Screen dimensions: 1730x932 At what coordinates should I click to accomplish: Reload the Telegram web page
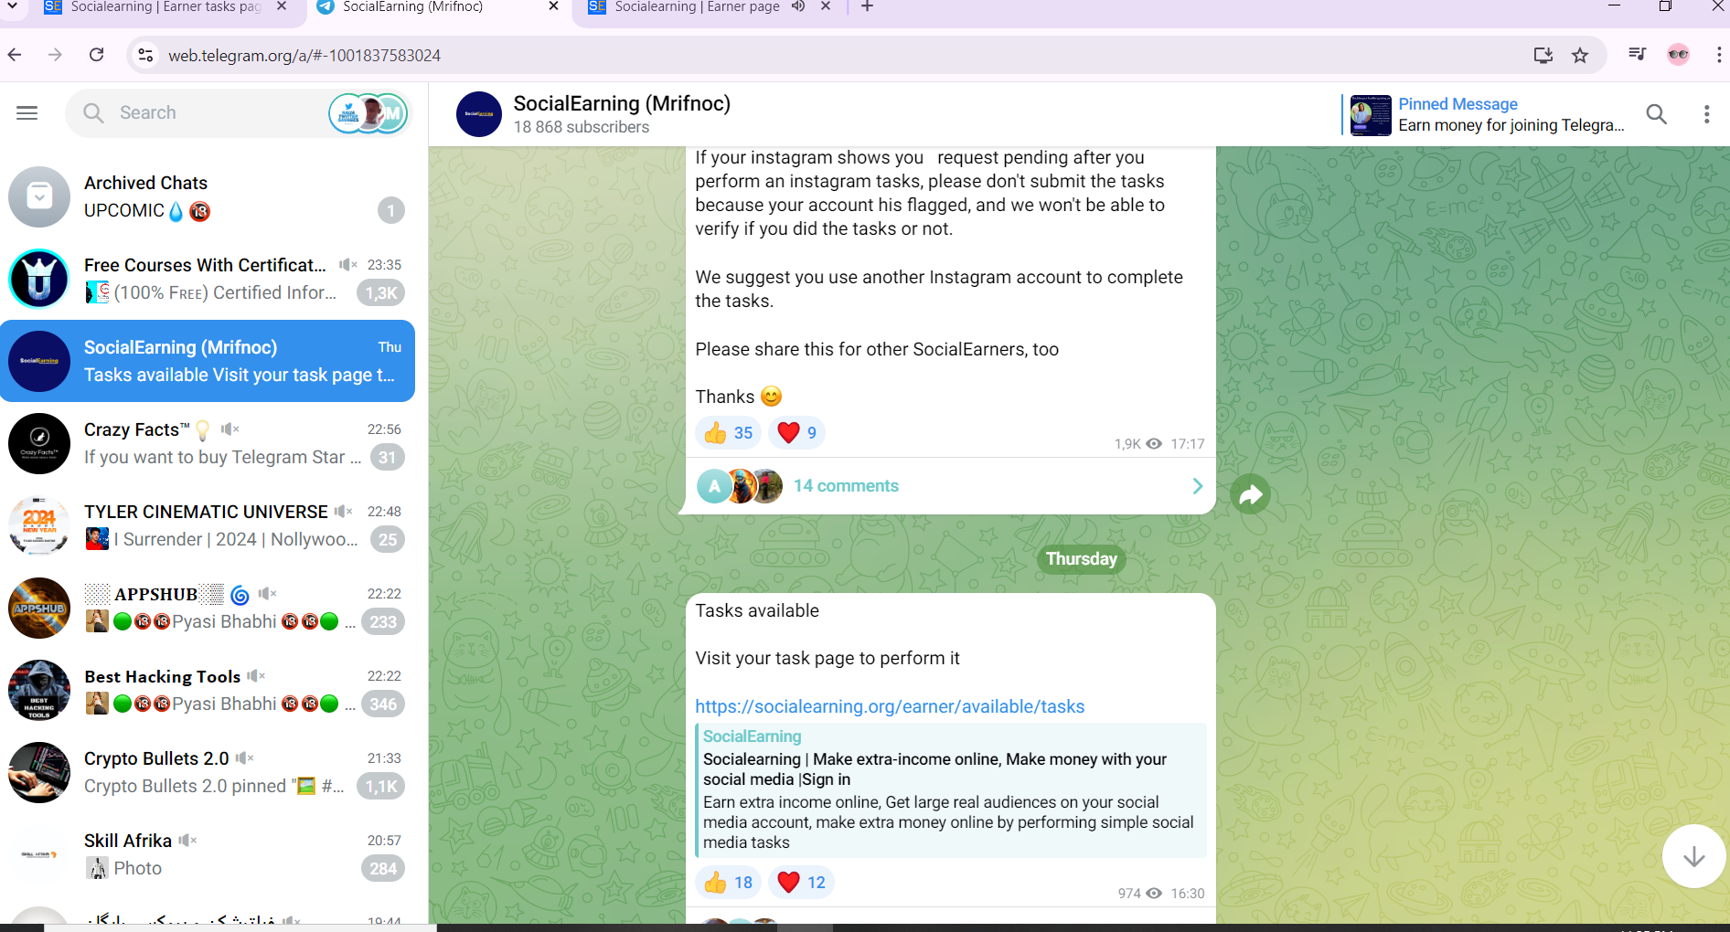pyautogui.click(x=97, y=55)
